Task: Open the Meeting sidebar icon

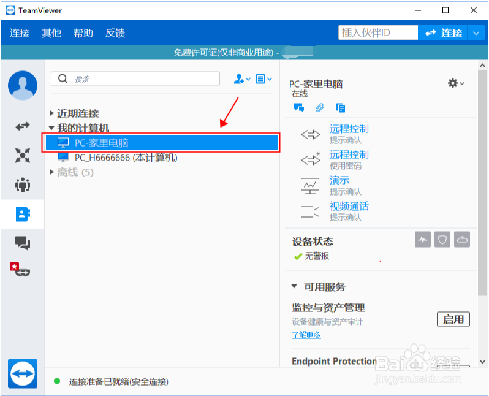Action: point(23,185)
